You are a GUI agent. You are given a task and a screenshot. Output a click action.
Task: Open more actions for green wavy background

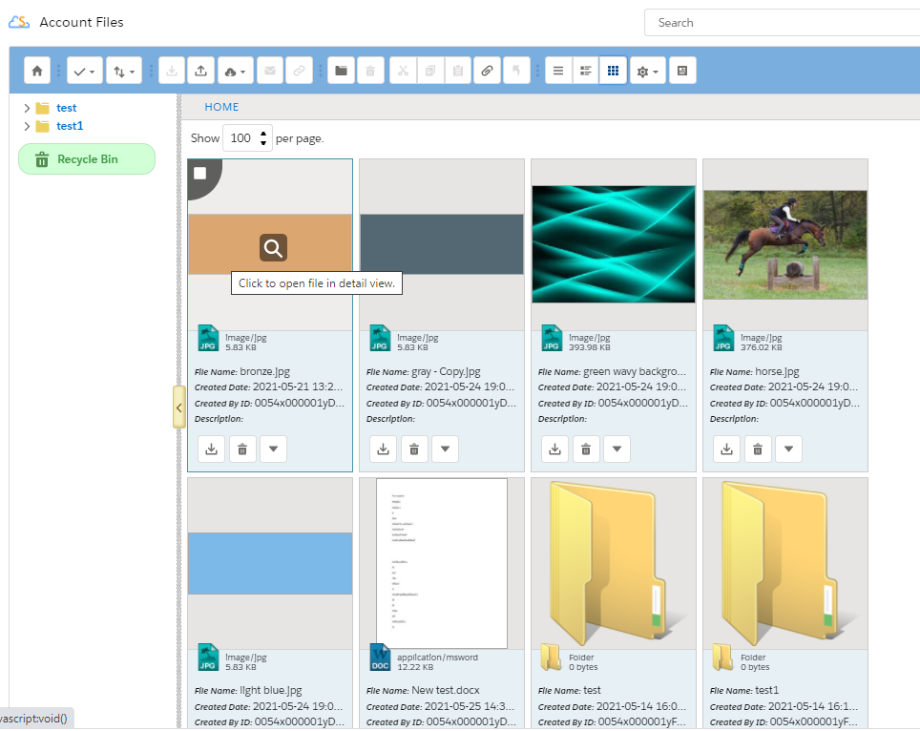pyautogui.click(x=617, y=449)
